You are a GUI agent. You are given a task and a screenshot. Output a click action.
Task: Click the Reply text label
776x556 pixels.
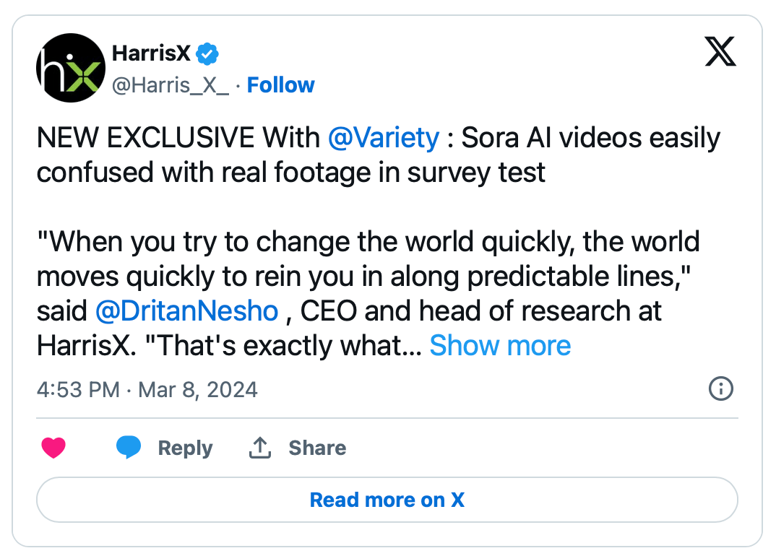tap(185, 448)
